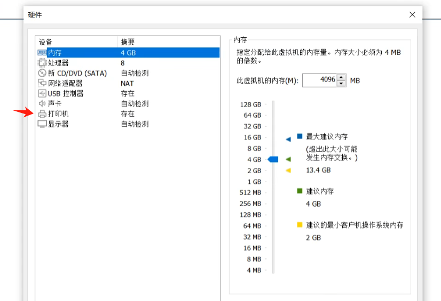Click the 8 MB scale label
Image resolution: width=441 pixels, height=301 pixels.
(254, 259)
